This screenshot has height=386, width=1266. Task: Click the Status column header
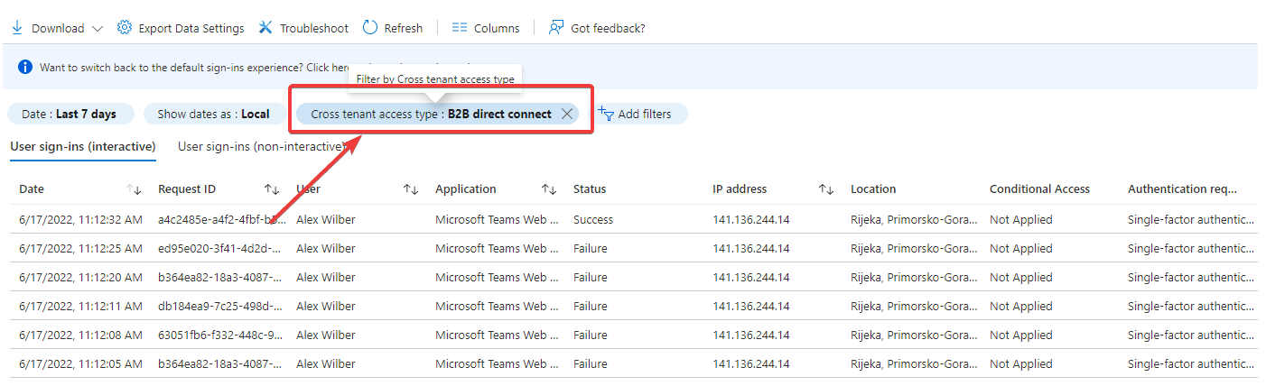point(590,189)
